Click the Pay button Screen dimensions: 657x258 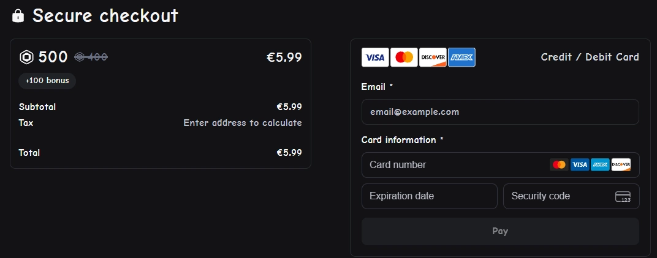[x=500, y=231]
